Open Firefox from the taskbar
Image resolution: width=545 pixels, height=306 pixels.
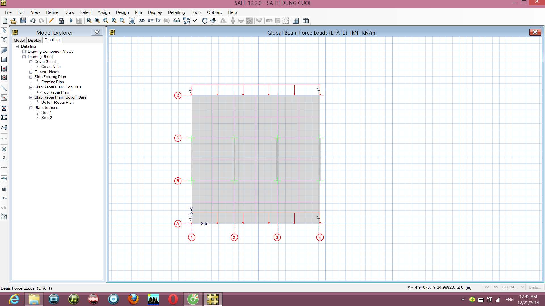click(x=133, y=299)
